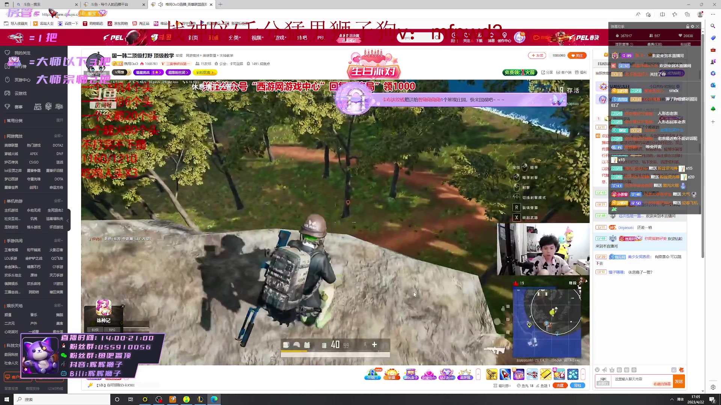
Task: Send the golden rocket gift
Action: click(492, 374)
